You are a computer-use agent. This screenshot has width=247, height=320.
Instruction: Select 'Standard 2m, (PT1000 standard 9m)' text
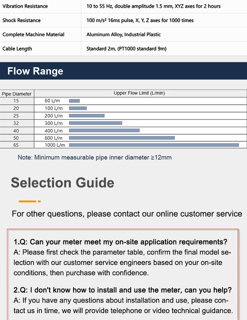126,49
